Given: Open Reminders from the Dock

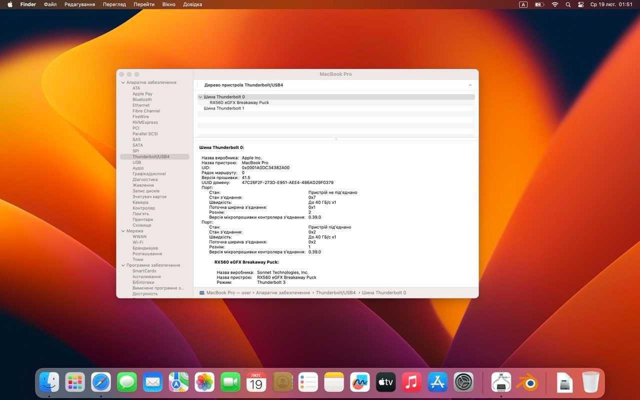Looking at the screenshot, I should click(308, 382).
